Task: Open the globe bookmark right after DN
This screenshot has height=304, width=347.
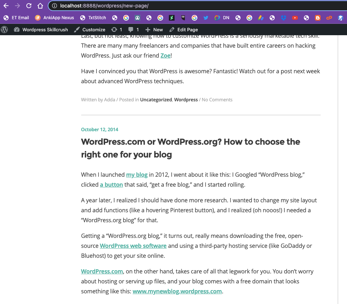Action: pos(238,18)
